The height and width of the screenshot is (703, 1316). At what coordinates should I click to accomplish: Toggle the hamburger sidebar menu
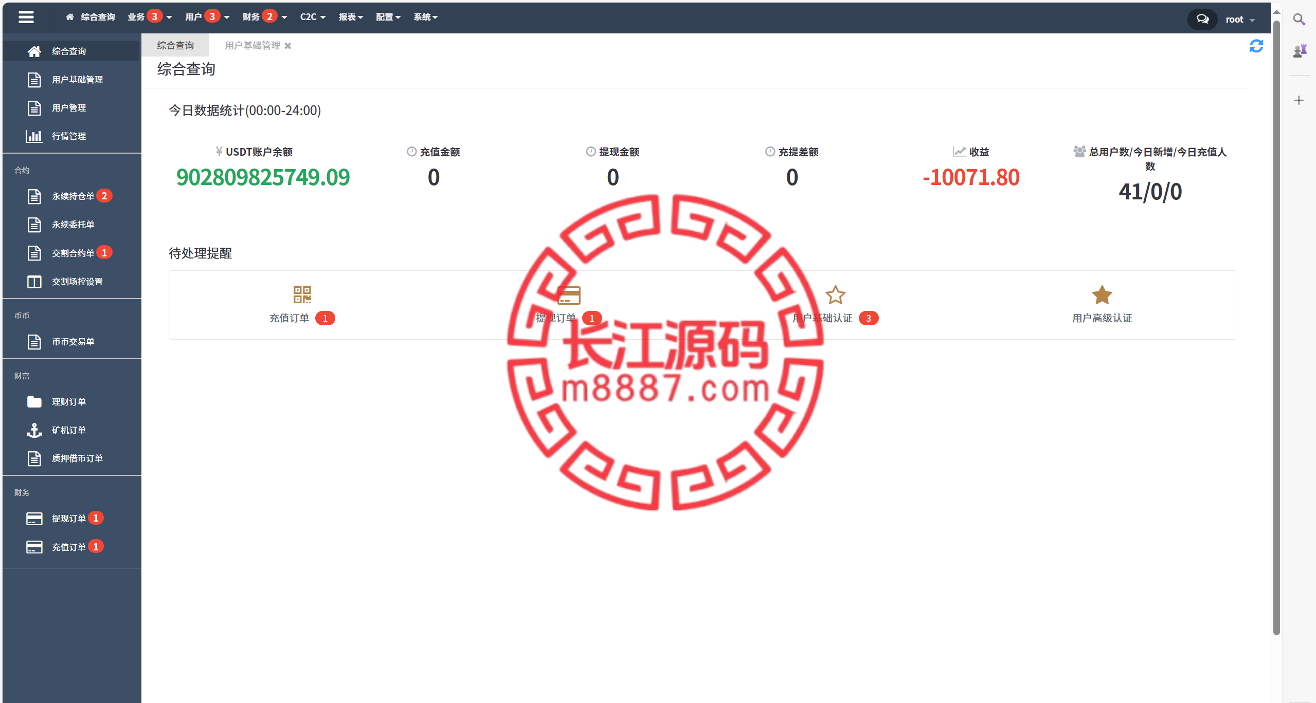pyautogui.click(x=26, y=17)
